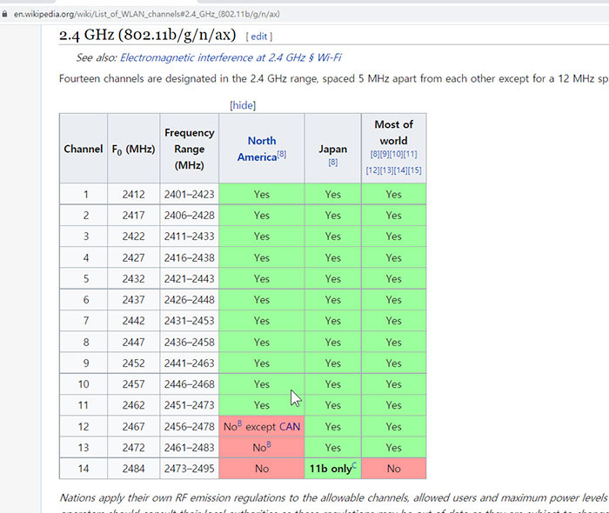Image resolution: width=609 pixels, height=513 pixels.
Task: Open reference [15] under Most of world
Action: (x=414, y=170)
